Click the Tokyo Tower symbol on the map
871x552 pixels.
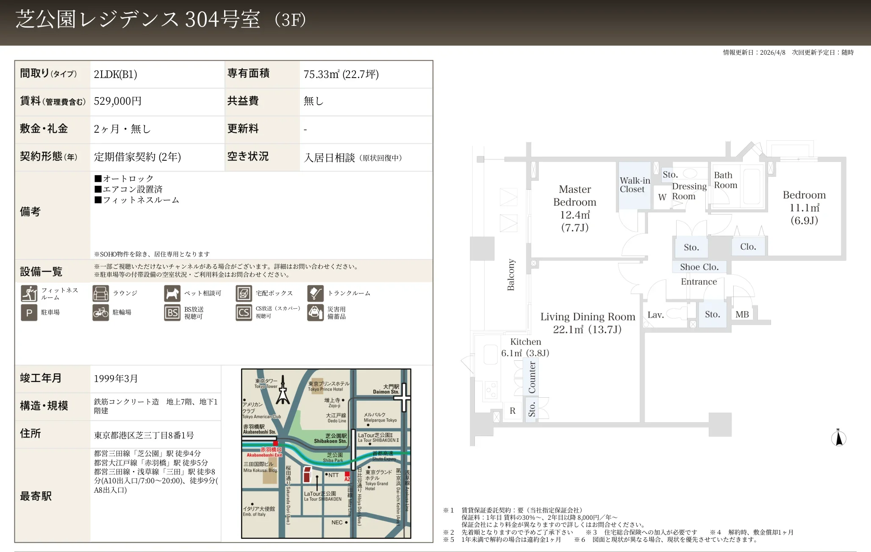[x=283, y=390]
